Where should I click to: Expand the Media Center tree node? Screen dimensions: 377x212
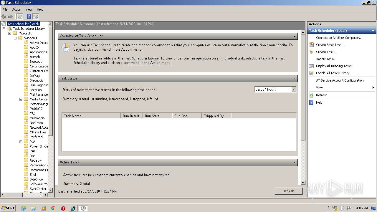[x=21, y=99]
